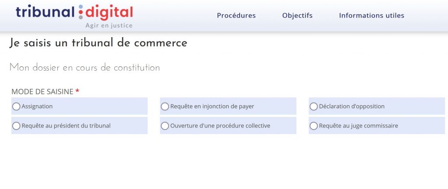The image size is (448, 189).
Task: Click the 'Je saisis un tribunal de commerce' heading
Action: (98, 43)
